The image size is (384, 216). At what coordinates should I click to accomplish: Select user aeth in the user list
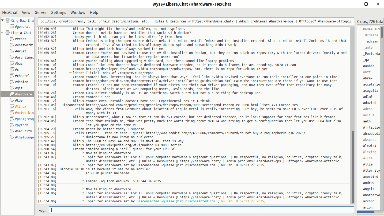pyautogui.click(x=367, y=121)
